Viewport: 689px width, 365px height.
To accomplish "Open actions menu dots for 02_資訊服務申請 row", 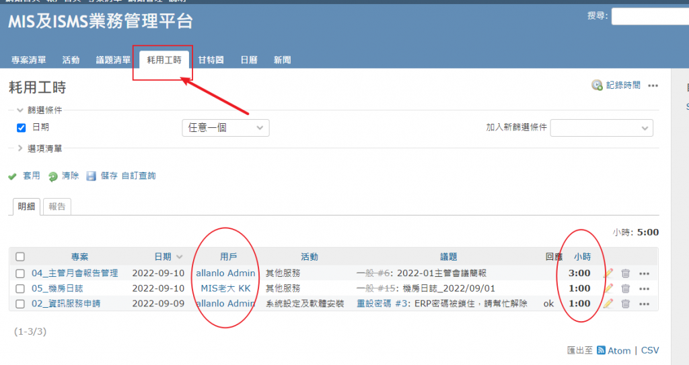I will tap(644, 304).
